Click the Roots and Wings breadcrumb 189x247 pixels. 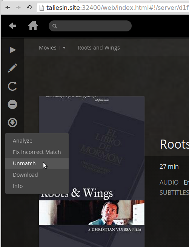point(99,48)
